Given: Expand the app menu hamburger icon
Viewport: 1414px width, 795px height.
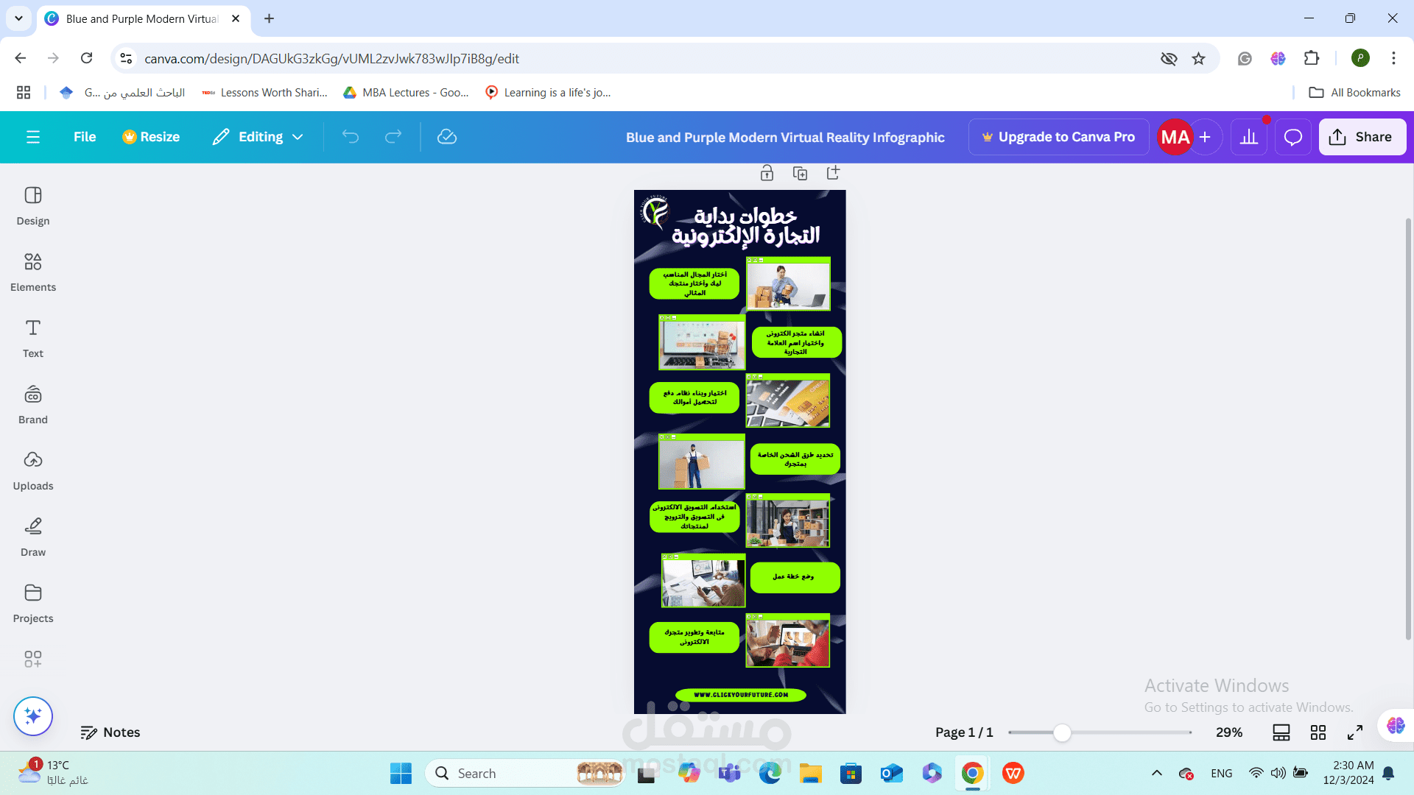Looking at the screenshot, I should pos(33,137).
